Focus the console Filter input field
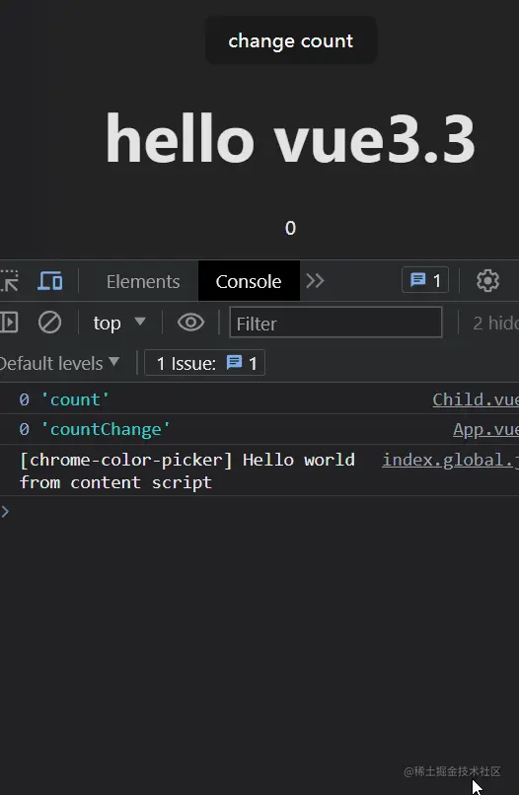Image resolution: width=519 pixels, height=795 pixels. point(335,323)
